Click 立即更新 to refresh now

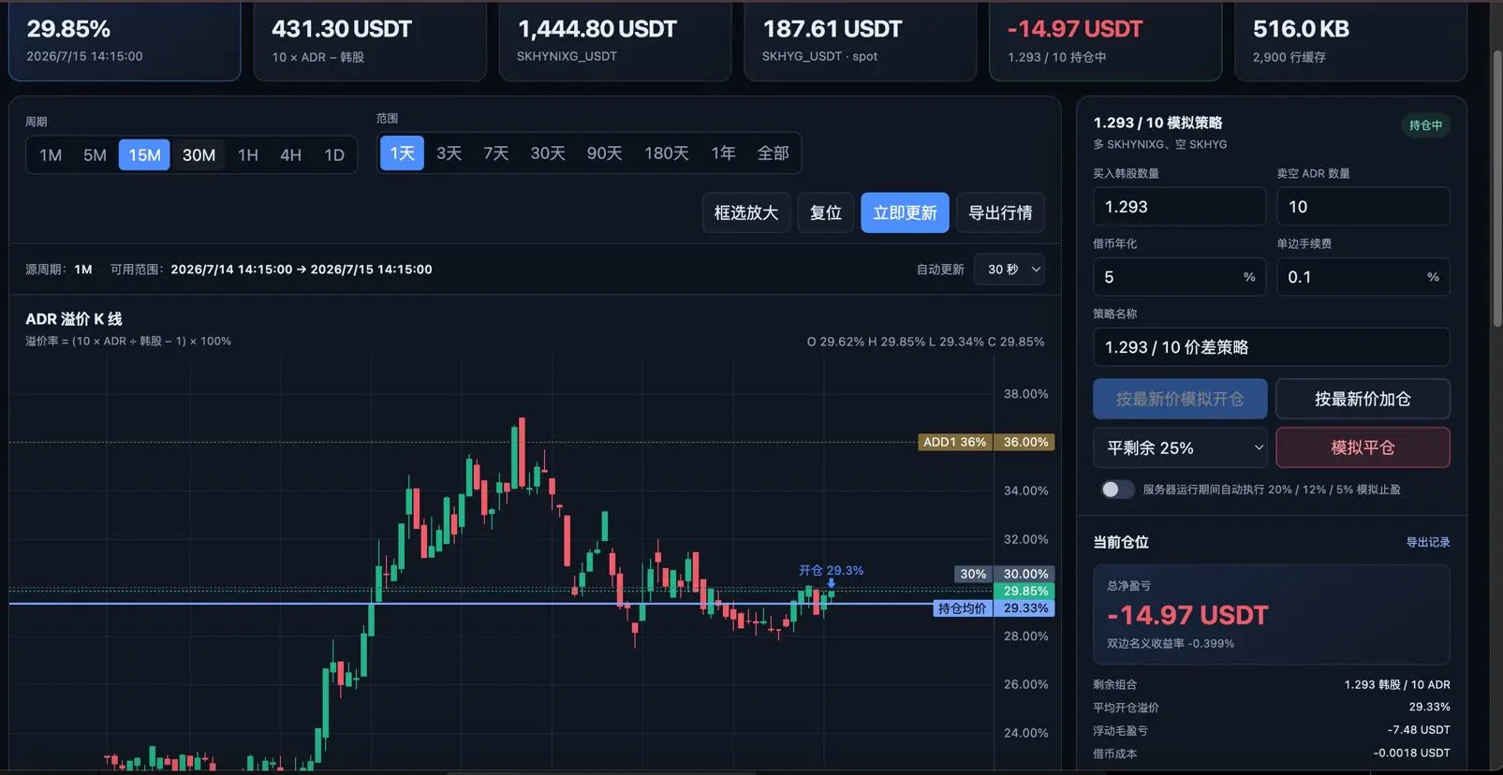(905, 212)
